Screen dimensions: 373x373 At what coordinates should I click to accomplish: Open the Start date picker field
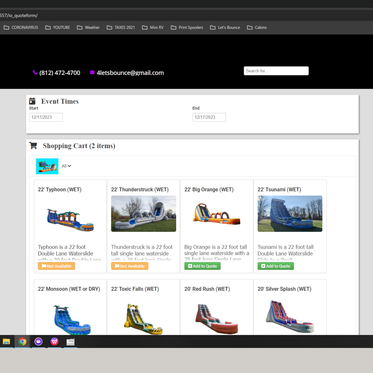pos(46,117)
